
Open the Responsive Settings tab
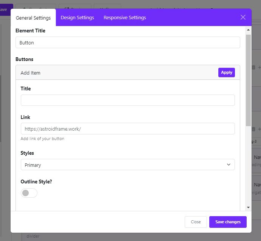[125, 18]
